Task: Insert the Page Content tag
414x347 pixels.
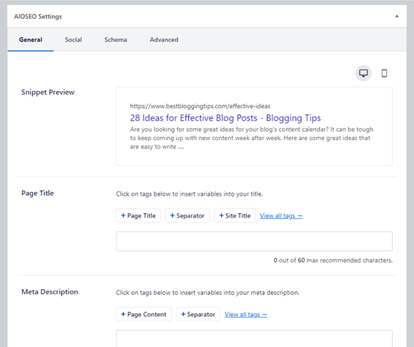Action: click(x=144, y=314)
